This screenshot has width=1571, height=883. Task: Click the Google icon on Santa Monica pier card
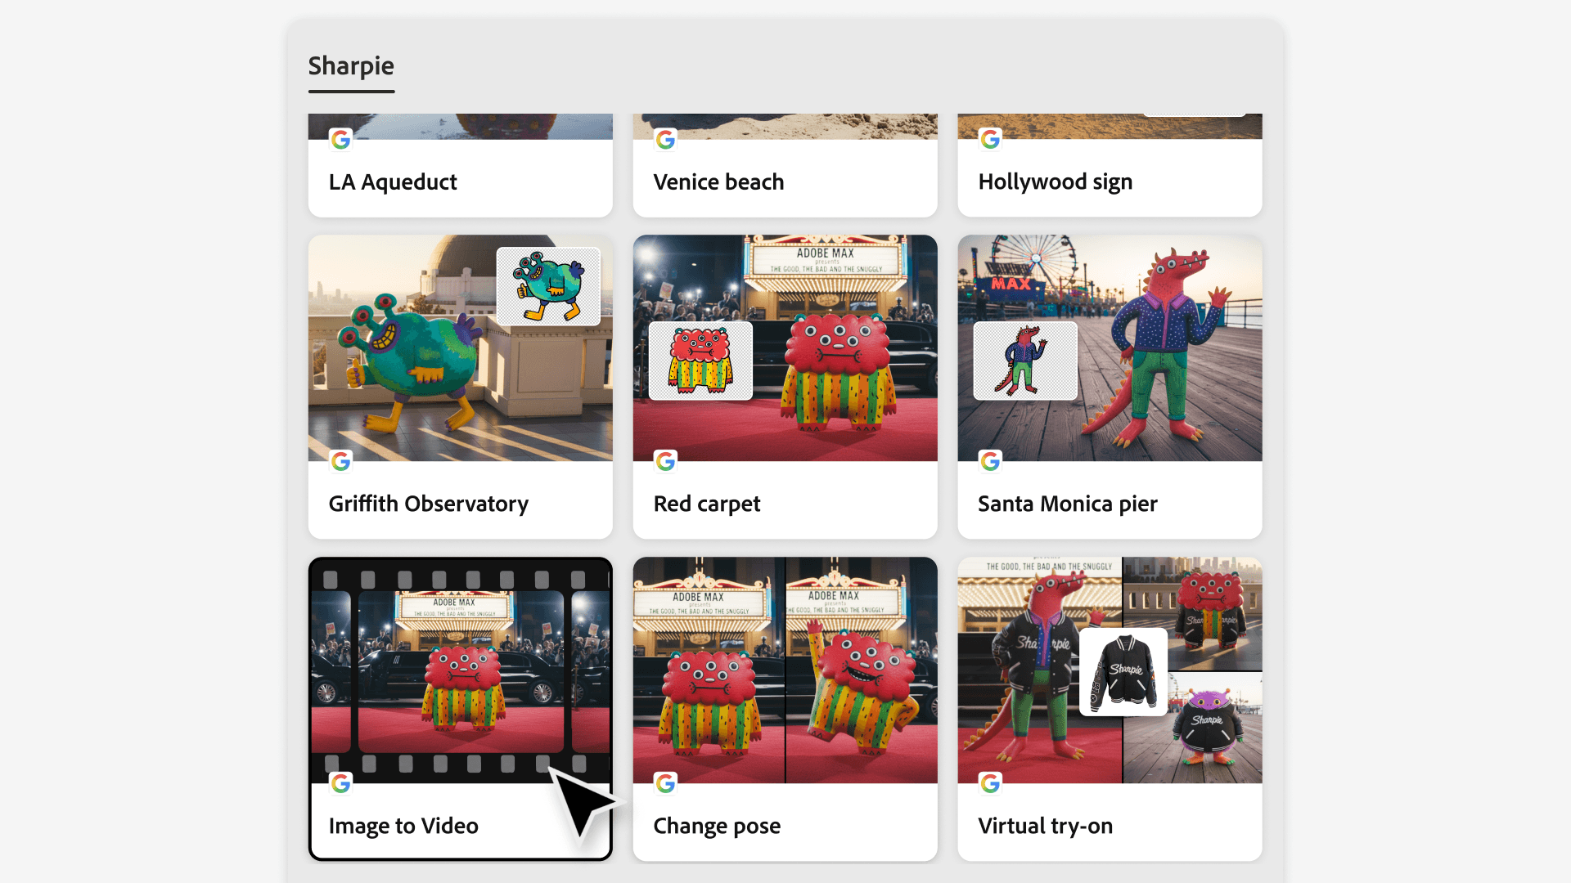pos(990,461)
